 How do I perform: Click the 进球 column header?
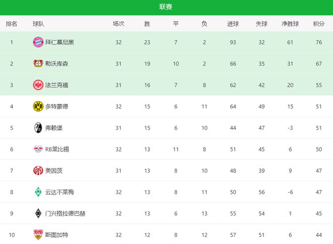pos(233,24)
